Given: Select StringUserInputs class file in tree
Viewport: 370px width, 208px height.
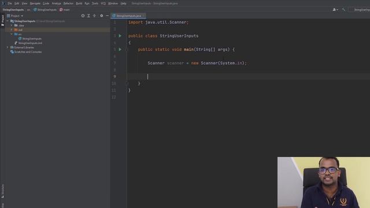Looking at the screenshot, I should 29,39.
